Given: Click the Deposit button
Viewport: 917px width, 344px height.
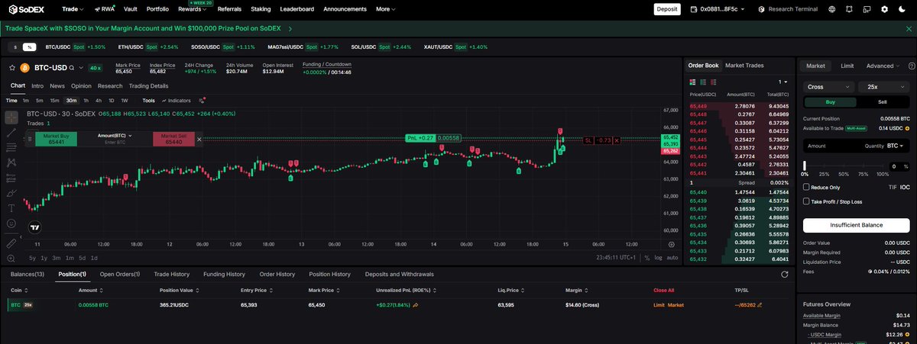Looking at the screenshot, I should 667,9.
